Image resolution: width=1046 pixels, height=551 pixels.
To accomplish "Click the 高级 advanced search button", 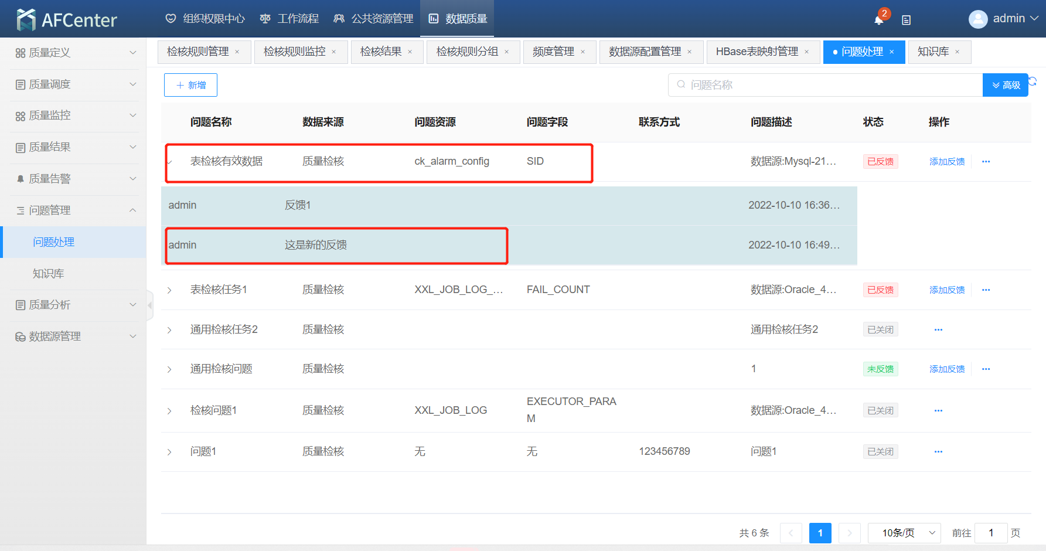I will point(1006,85).
